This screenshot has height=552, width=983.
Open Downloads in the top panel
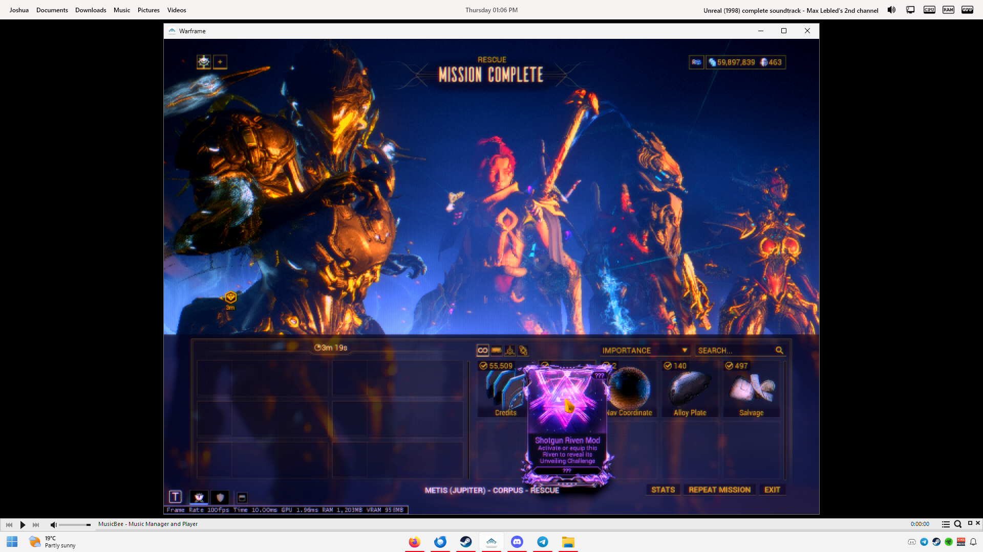click(x=91, y=10)
